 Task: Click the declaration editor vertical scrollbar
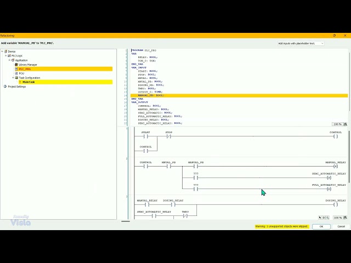tap(349, 82)
